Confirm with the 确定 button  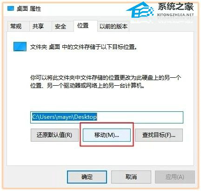coord(87,177)
